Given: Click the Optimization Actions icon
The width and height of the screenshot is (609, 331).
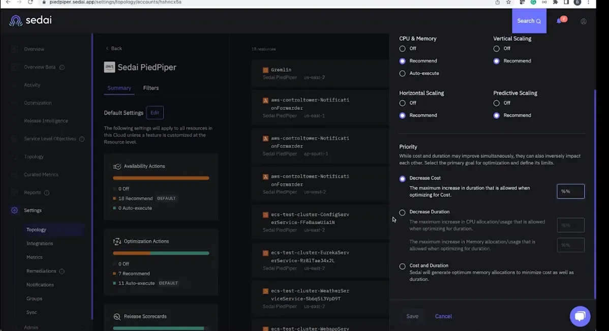Looking at the screenshot, I should click(117, 241).
